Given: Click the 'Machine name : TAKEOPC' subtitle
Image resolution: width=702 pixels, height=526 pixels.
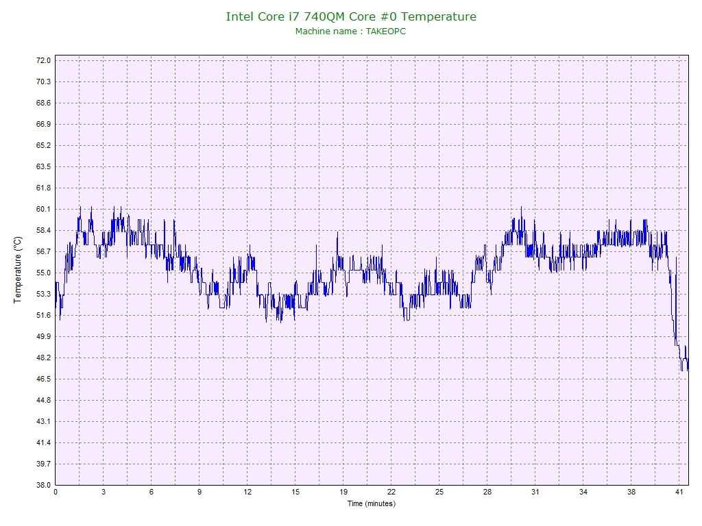Looking at the screenshot, I should pyautogui.click(x=350, y=32).
